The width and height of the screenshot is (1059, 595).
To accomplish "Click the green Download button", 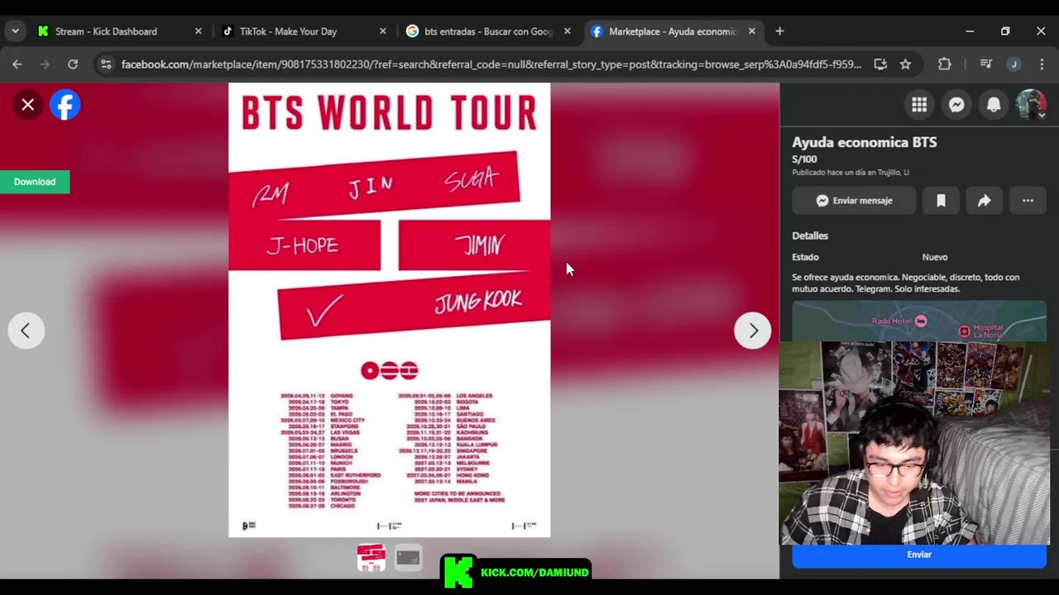I will [35, 182].
